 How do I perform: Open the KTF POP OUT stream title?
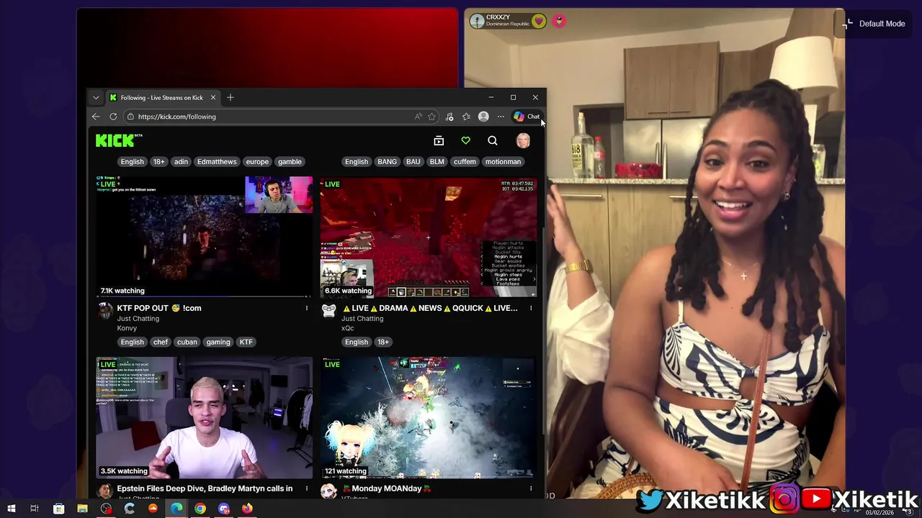(159, 308)
